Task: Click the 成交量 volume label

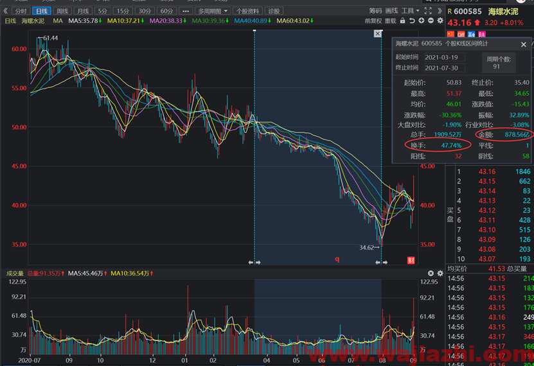Action: click(15, 274)
